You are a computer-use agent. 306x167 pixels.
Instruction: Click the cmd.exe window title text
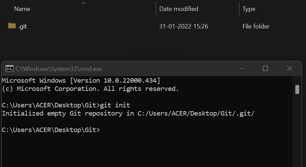pos(59,69)
